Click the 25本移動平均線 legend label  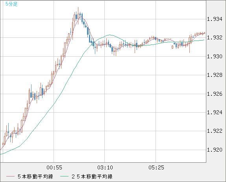(92, 176)
